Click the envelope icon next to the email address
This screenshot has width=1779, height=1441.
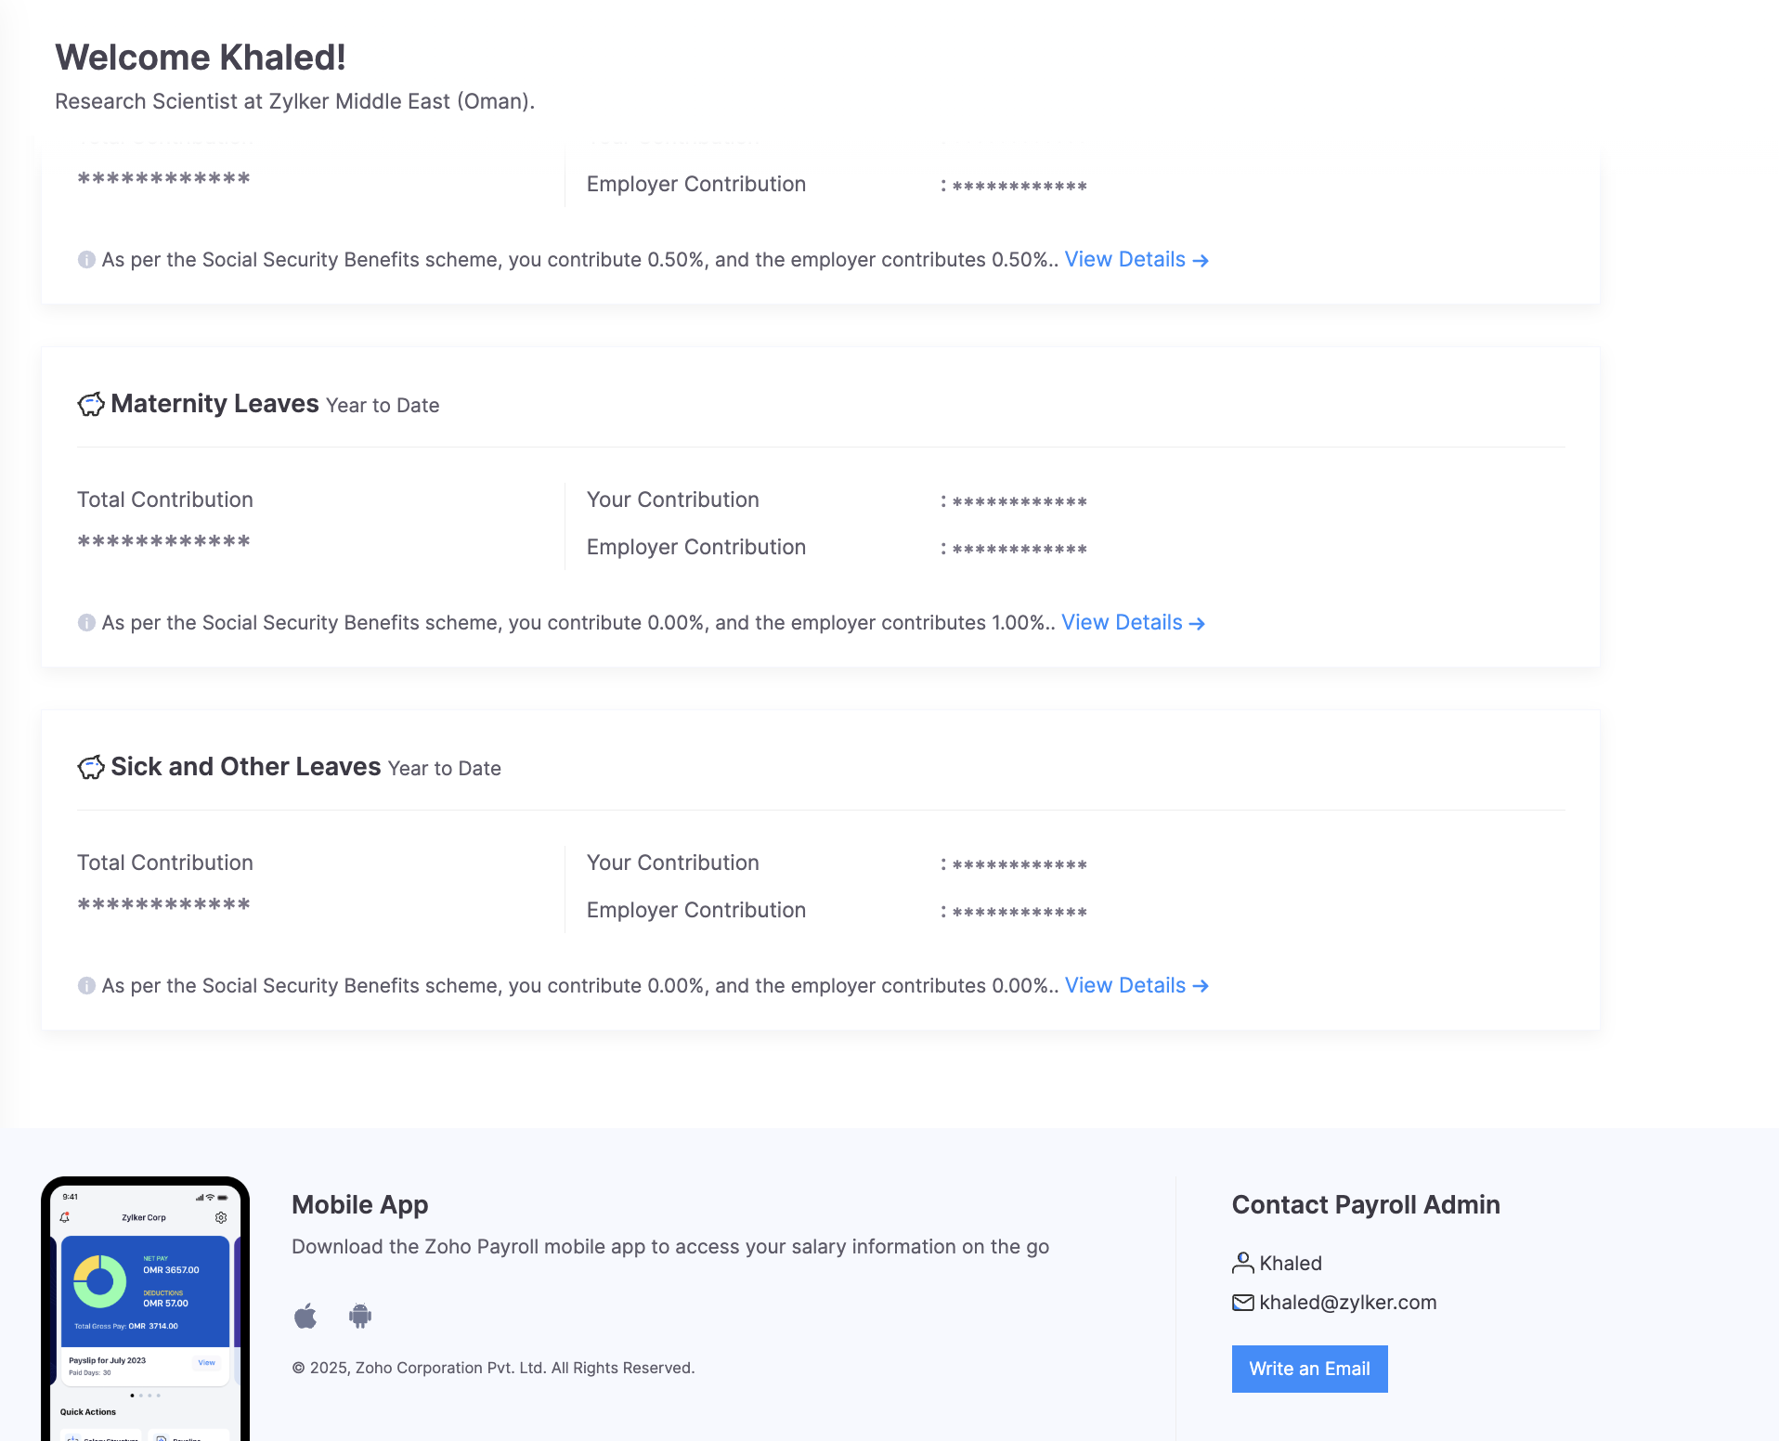[x=1242, y=1303]
